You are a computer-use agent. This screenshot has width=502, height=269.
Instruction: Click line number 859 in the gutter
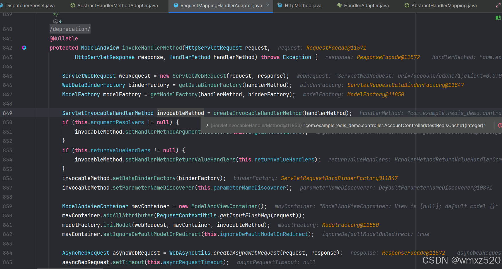[7, 206]
